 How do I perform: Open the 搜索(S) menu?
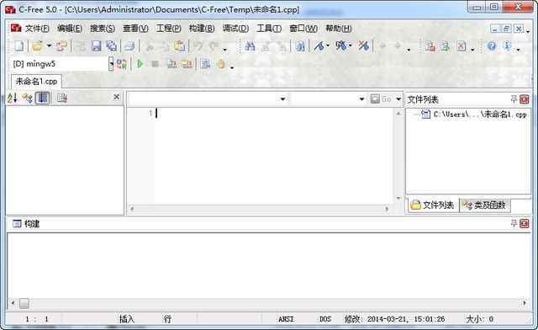click(103, 28)
